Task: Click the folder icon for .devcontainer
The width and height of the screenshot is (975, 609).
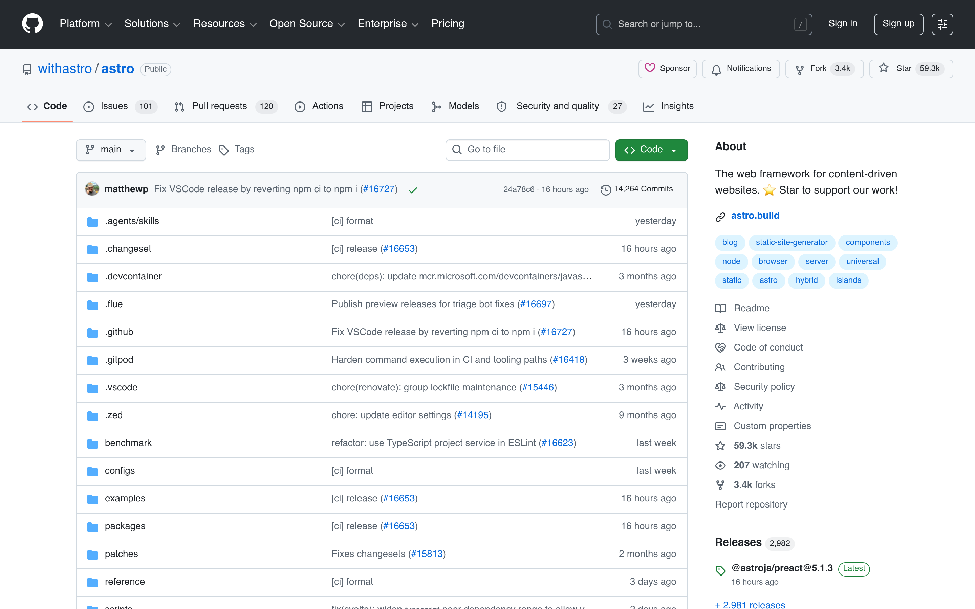Action: click(93, 277)
